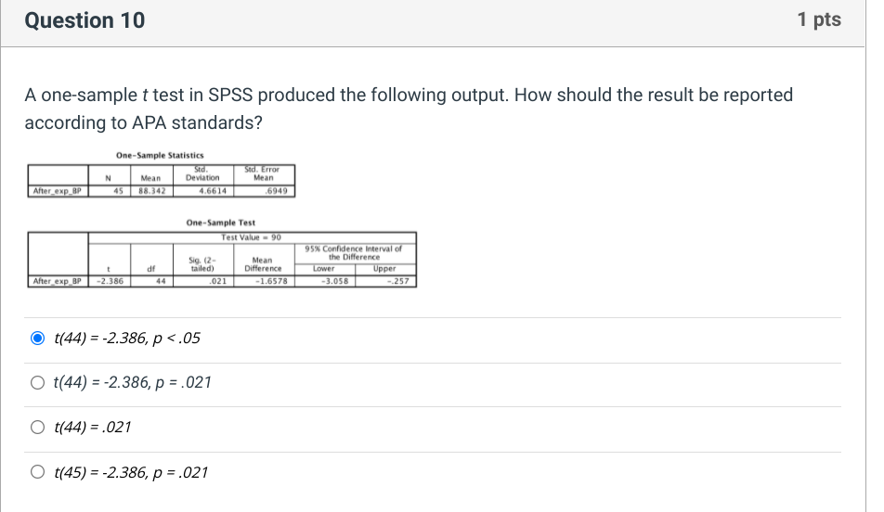Select the t(44) = .021 radio button

37,427
